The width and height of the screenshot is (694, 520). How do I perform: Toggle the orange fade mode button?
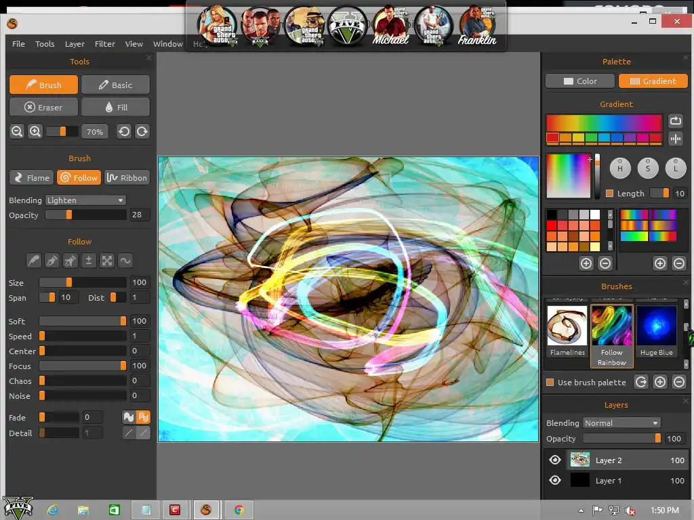pyautogui.click(x=144, y=417)
